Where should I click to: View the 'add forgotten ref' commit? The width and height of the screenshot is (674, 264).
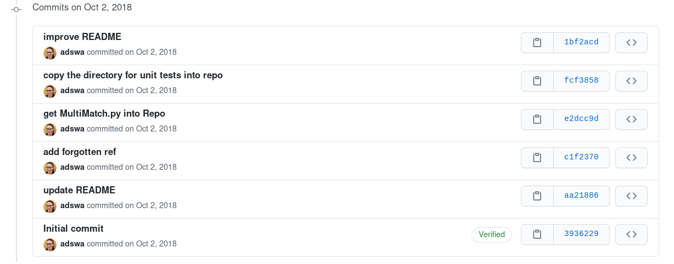tap(80, 152)
